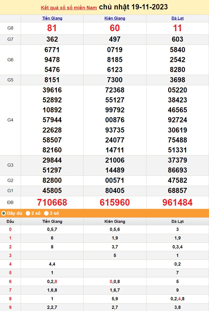This screenshot has height=311, width=209.
Task: Select the 'Đầy đủ' radio option
Action: (4, 213)
